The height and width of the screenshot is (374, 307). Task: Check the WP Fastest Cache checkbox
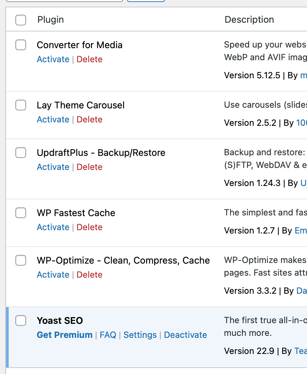(21, 213)
